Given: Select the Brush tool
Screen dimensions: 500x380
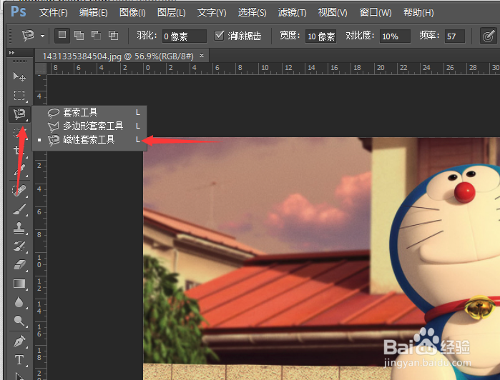Looking at the screenshot, I should pyautogui.click(x=19, y=209).
